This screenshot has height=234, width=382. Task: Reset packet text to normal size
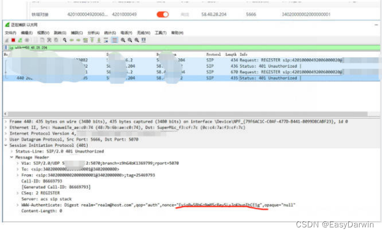pyautogui.click(x=137, y=40)
